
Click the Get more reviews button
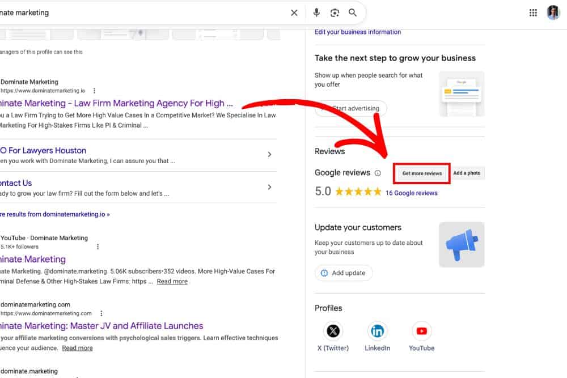(x=422, y=173)
